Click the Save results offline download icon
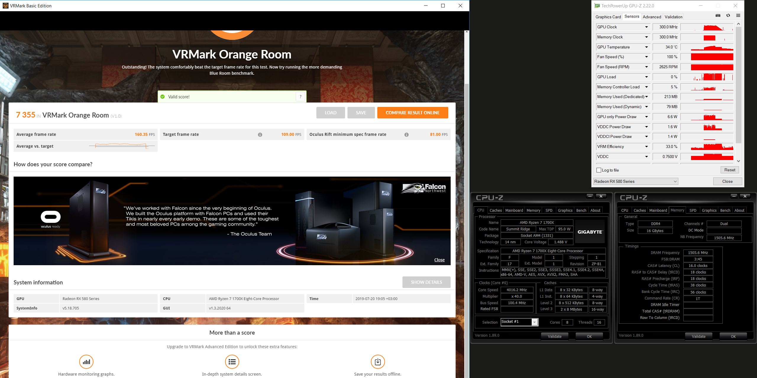The width and height of the screenshot is (757, 378). tap(378, 362)
